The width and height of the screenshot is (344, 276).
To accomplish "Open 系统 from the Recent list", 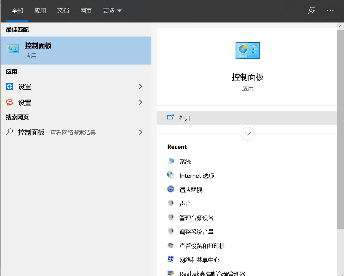I will (185, 162).
